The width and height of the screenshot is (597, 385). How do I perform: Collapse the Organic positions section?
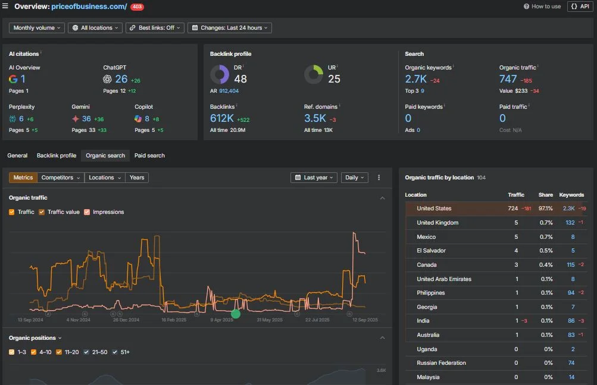coord(382,338)
